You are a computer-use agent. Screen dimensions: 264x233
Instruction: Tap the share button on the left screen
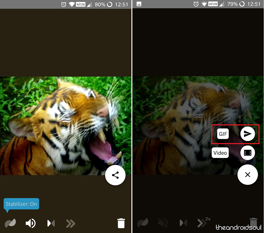[x=115, y=175]
